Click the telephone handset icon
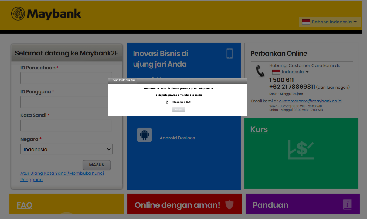This screenshot has width=367, height=219. (260, 71)
